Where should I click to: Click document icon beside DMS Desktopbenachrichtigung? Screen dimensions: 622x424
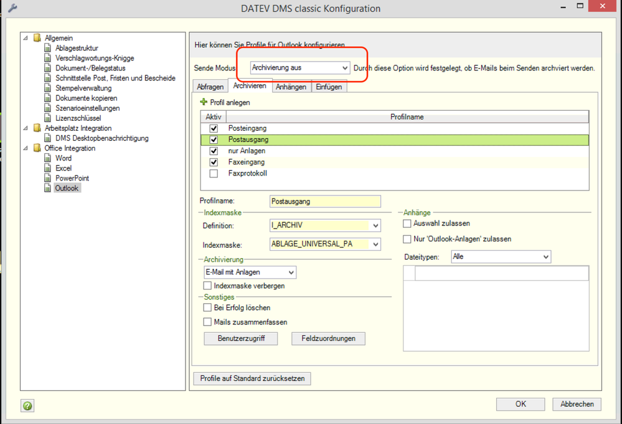pos(47,138)
